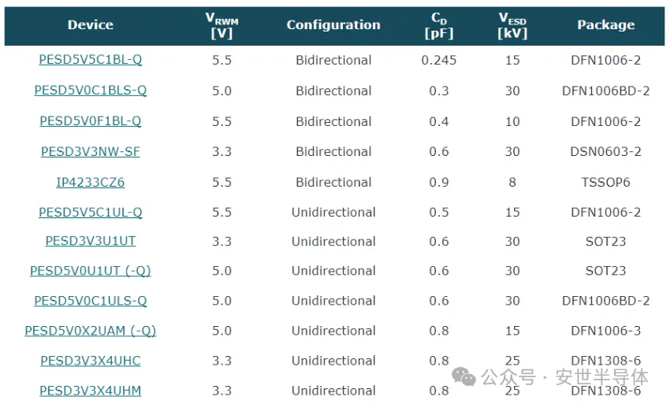This screenshot has width=670, height=404.
Task: Click the PESD5V0F1BL-Q link
Action: [x=91, y=121]
